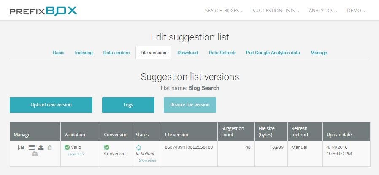Show more under Valid validation status

pyautogui.click(x=76, y=154)
